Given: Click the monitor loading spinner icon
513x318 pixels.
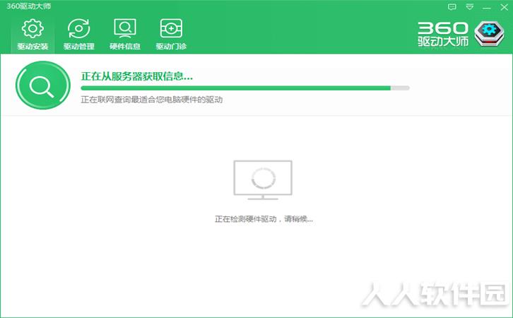Looking at the screenshot, I should pyautogui.click(x=263, y=179).
